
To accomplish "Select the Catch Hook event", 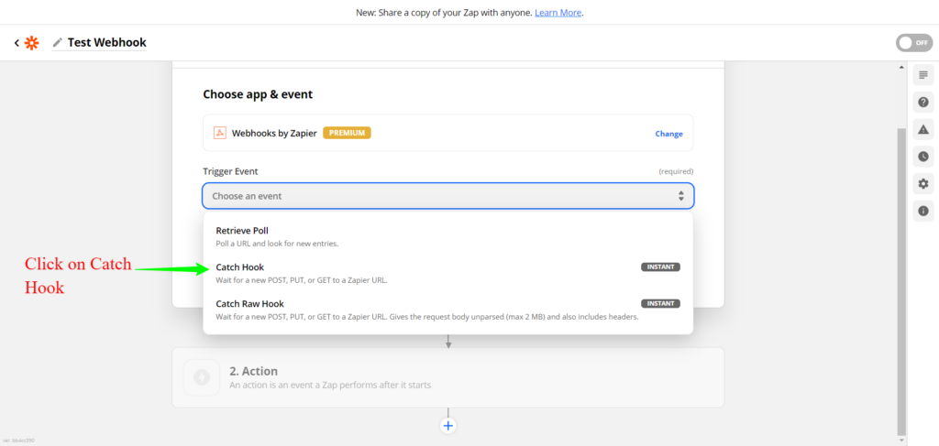I will [447, 273].
